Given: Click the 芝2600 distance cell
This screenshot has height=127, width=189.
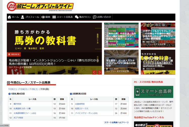Looking at the screenshot, I should pos(62,104).
